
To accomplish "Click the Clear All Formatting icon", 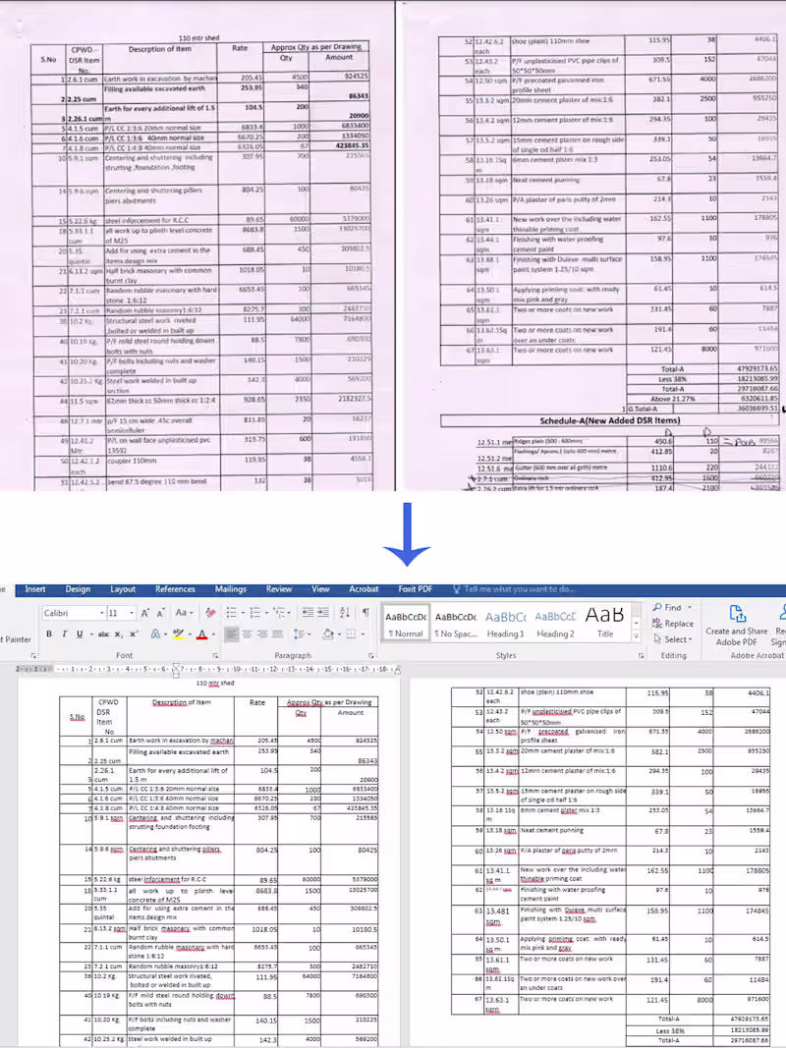I will (208, 612).
